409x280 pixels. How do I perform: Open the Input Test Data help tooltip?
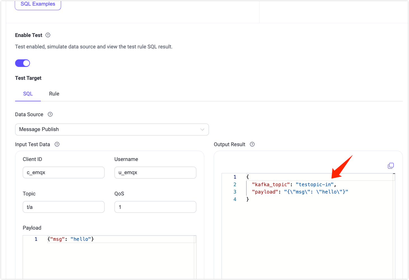pyautogui.click(x=57, y=144)
